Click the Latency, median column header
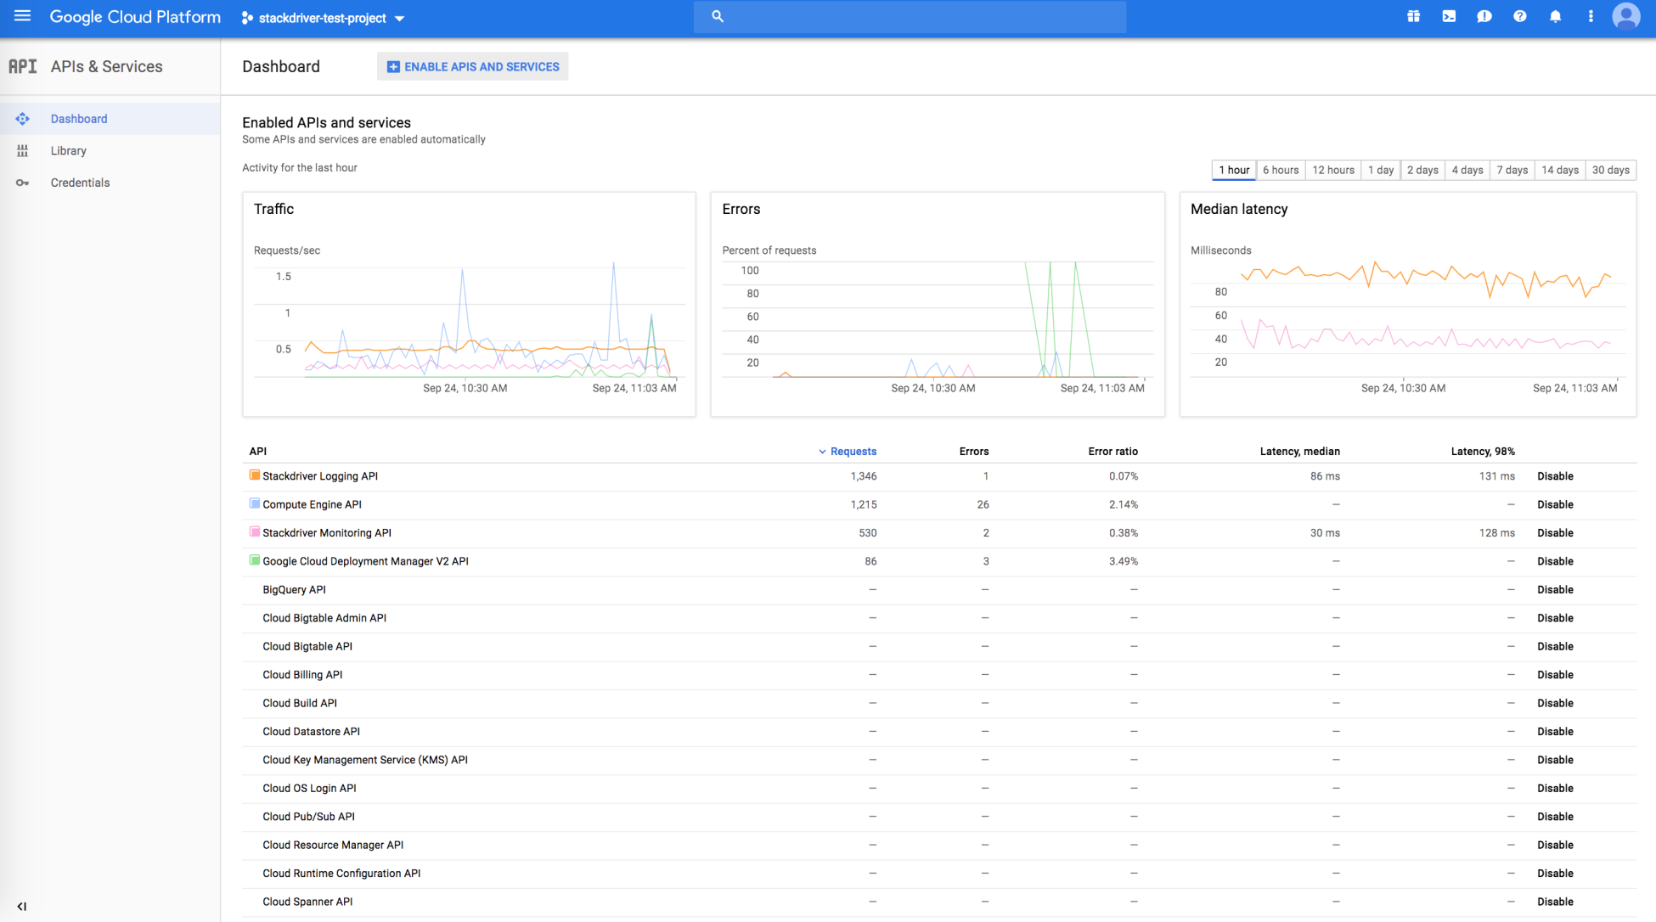 [x=1299, y=452]
